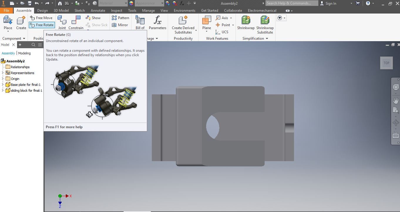Switch to the Modeling browser view
The image size is (400, 212).
point(24,53)
